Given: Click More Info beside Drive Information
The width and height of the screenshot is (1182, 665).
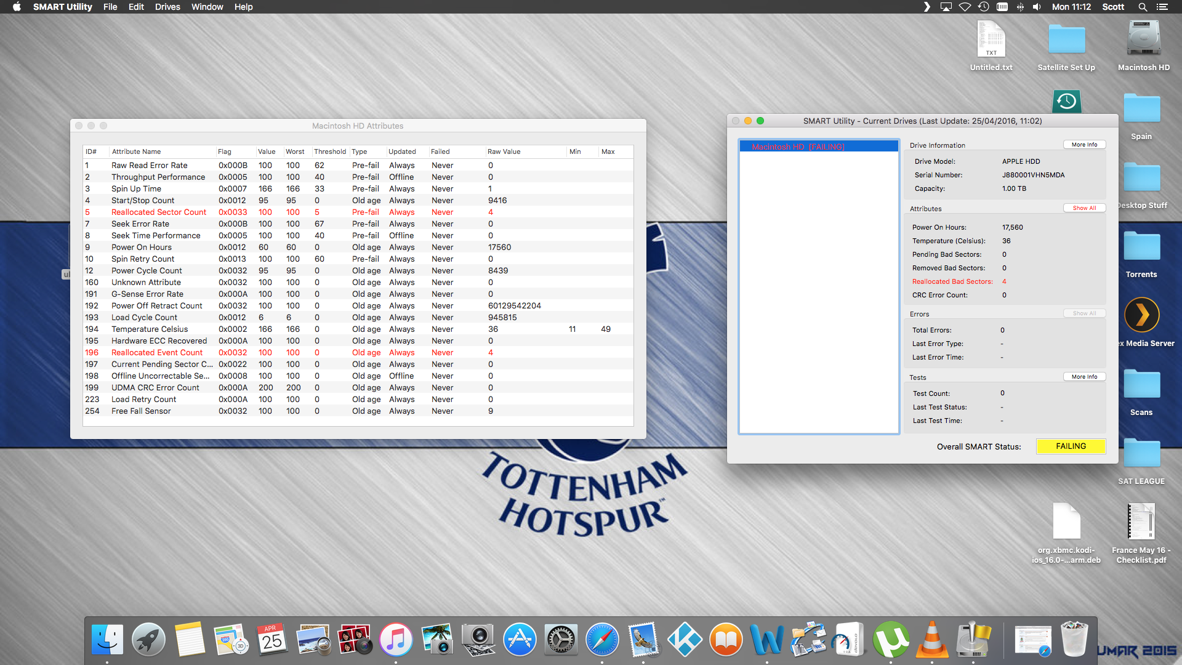Looking at the screenshot, I should point(1084,145).
